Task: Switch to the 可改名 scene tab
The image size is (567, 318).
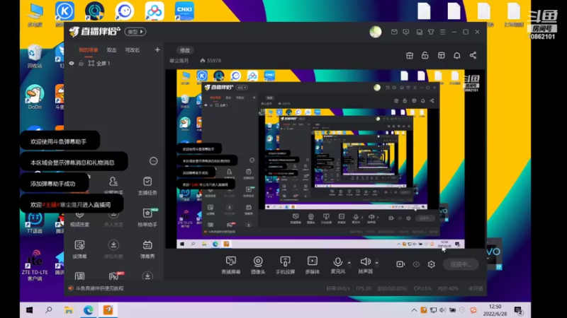Action: [x=132, y=50]
